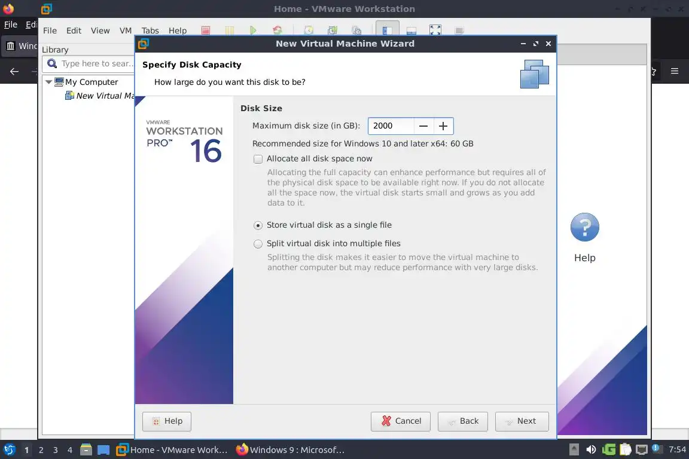Click the show desktop taskbar icon
Image resolution: width=689 pixels, height=459 pixels.
[103, 450]
